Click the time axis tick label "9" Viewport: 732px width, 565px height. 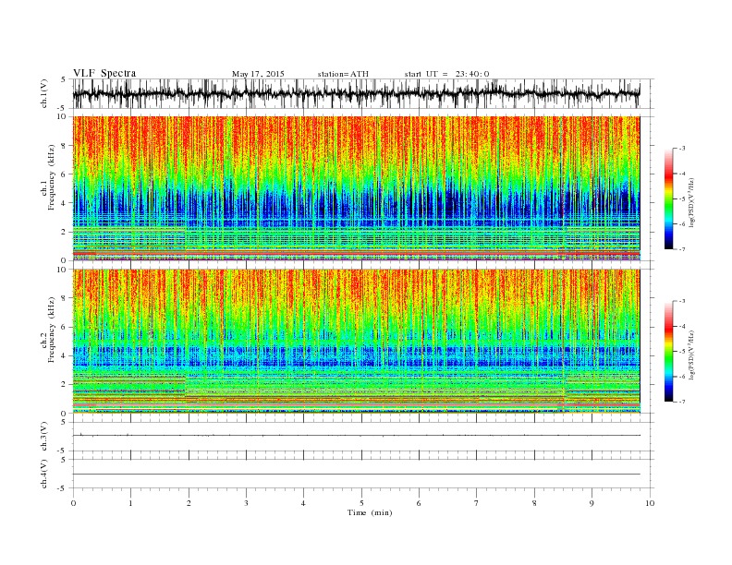point(592,503)
